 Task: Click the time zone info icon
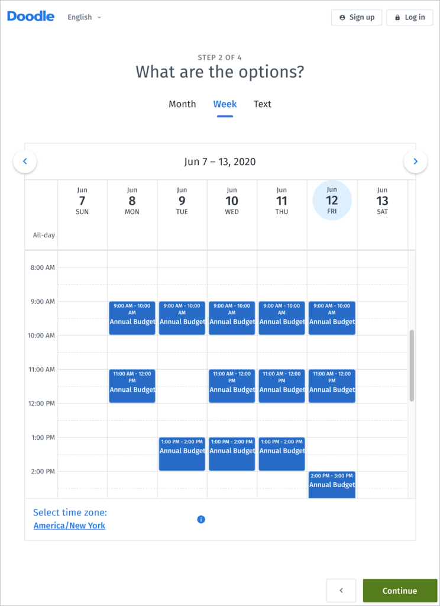201,520
